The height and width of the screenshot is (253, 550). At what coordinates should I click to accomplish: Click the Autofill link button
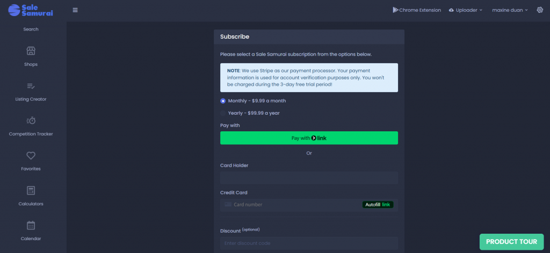[379, 205]
